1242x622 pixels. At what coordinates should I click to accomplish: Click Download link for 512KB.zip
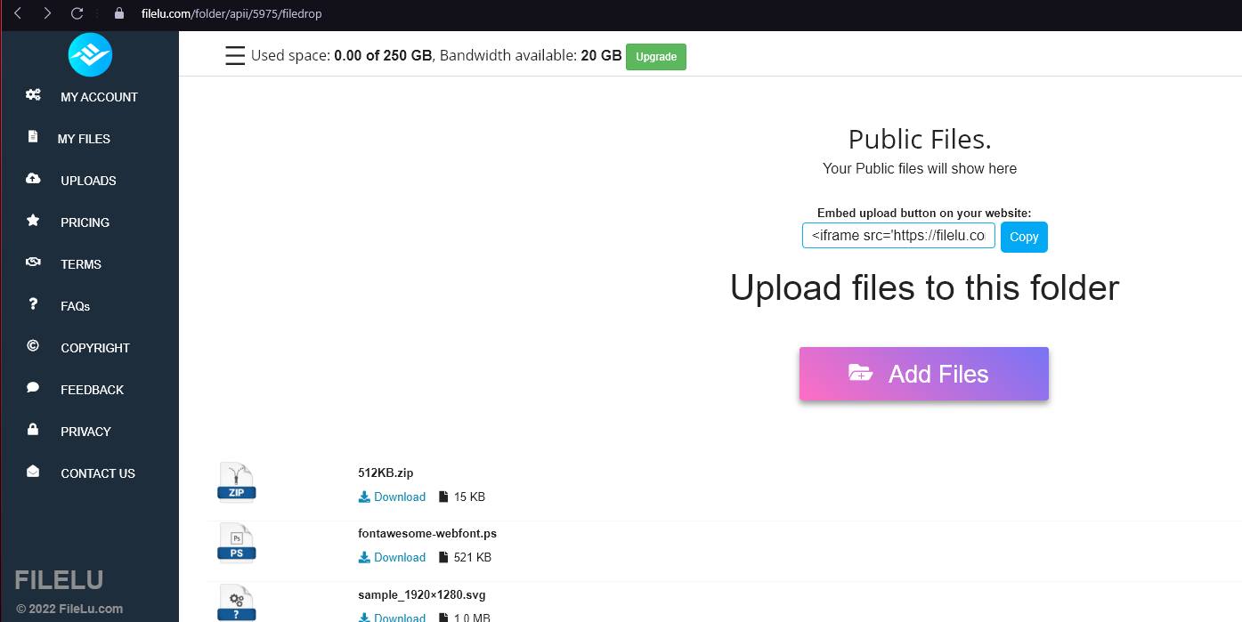[x=400, y=497]
